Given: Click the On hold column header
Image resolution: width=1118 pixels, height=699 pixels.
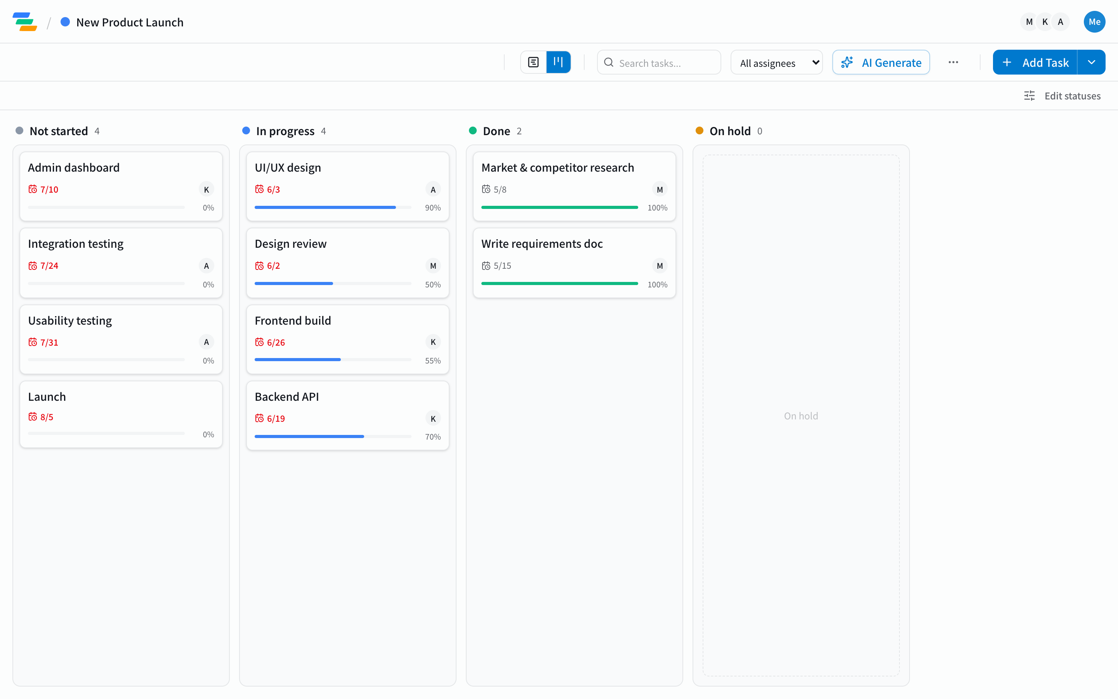Looking at the screenshot, I should click(x=730, y=131).
